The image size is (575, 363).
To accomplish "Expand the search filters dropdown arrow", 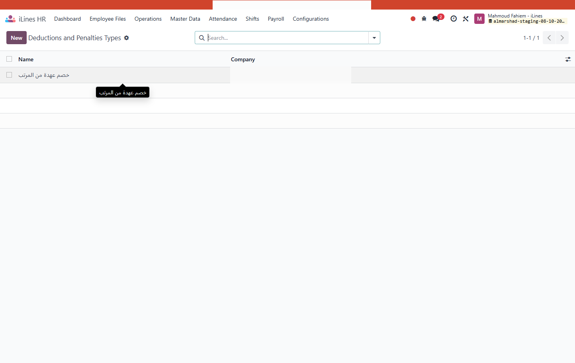I will [374, 38].
